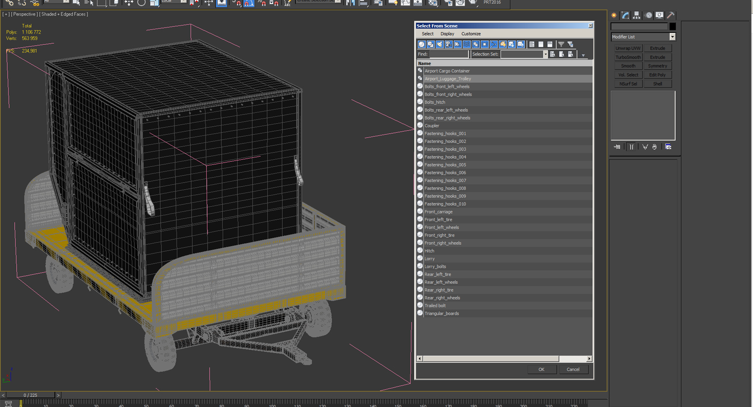Toggle Display Cameras filter
753x407 pixels.
pos(448,44)
